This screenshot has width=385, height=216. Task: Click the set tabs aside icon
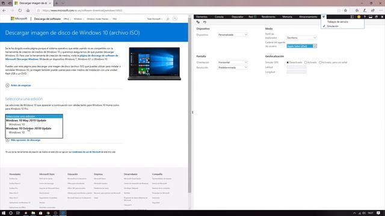click(x=10, y=3)
